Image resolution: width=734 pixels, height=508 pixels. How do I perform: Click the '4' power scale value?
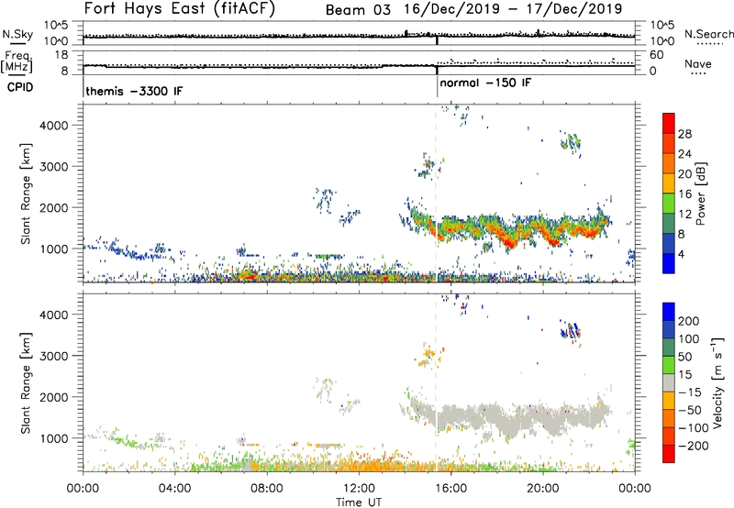pos(681,254)
